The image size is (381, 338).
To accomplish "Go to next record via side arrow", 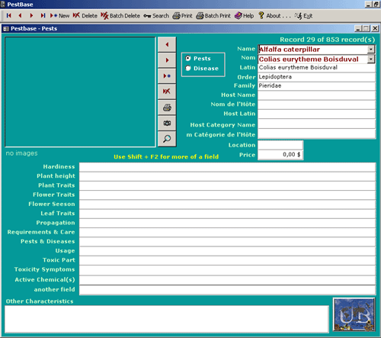I will [x=167, y=60].
